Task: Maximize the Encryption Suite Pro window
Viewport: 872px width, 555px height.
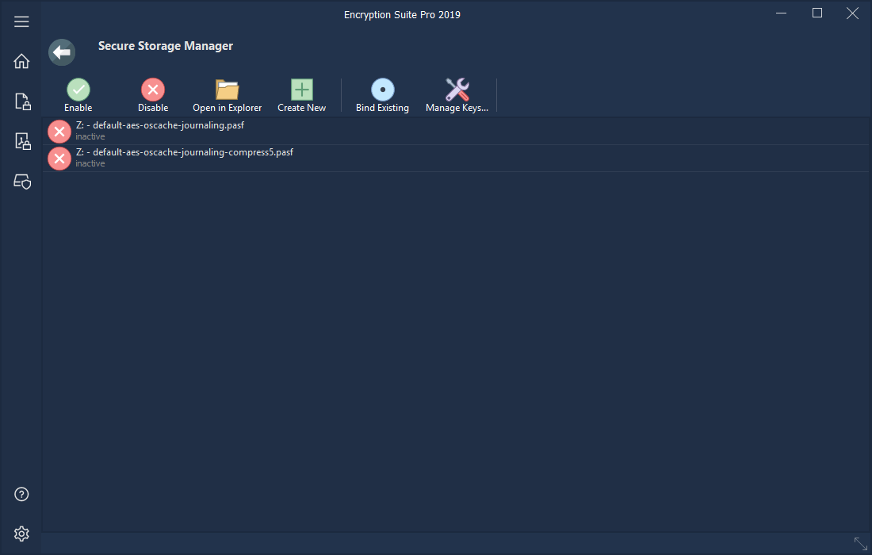Action: 817,13
